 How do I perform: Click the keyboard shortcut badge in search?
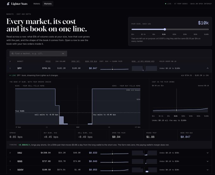(x=63, y=54)
